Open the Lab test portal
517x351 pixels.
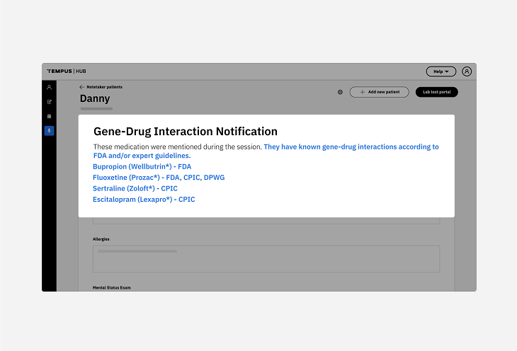coord(436,92)
